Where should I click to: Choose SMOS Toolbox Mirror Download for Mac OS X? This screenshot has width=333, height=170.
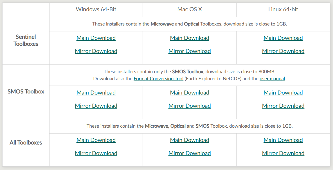point(190,106)
